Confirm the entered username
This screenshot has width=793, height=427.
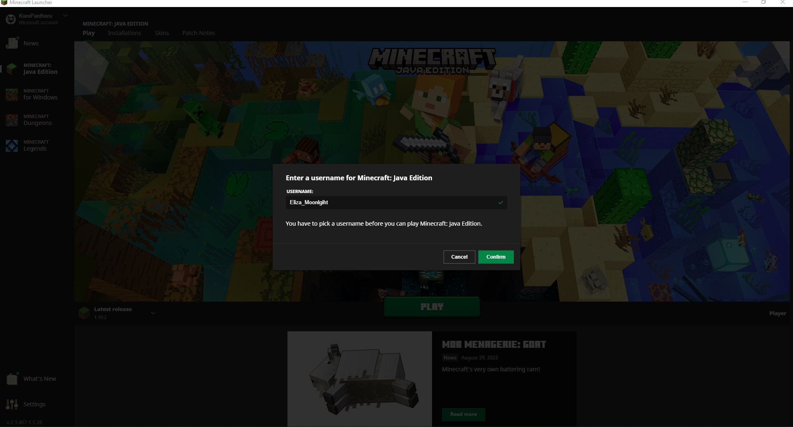pos(496,257)
